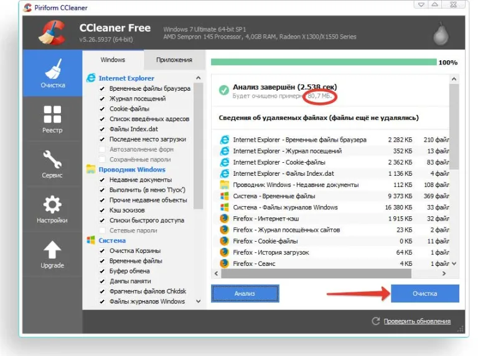Click Firefox icon in Cookie-файлы row
The height and width of the screenshot is (356, 478).
click(224, 241)
